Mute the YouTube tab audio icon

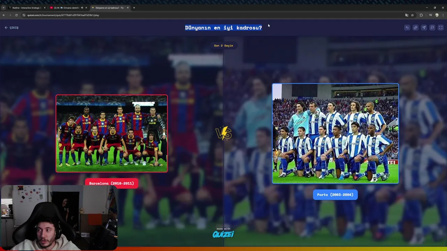[x=82, y=8]
